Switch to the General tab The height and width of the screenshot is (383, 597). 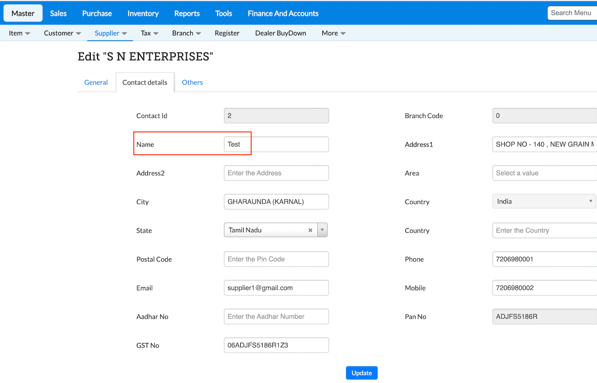point(96,83)
